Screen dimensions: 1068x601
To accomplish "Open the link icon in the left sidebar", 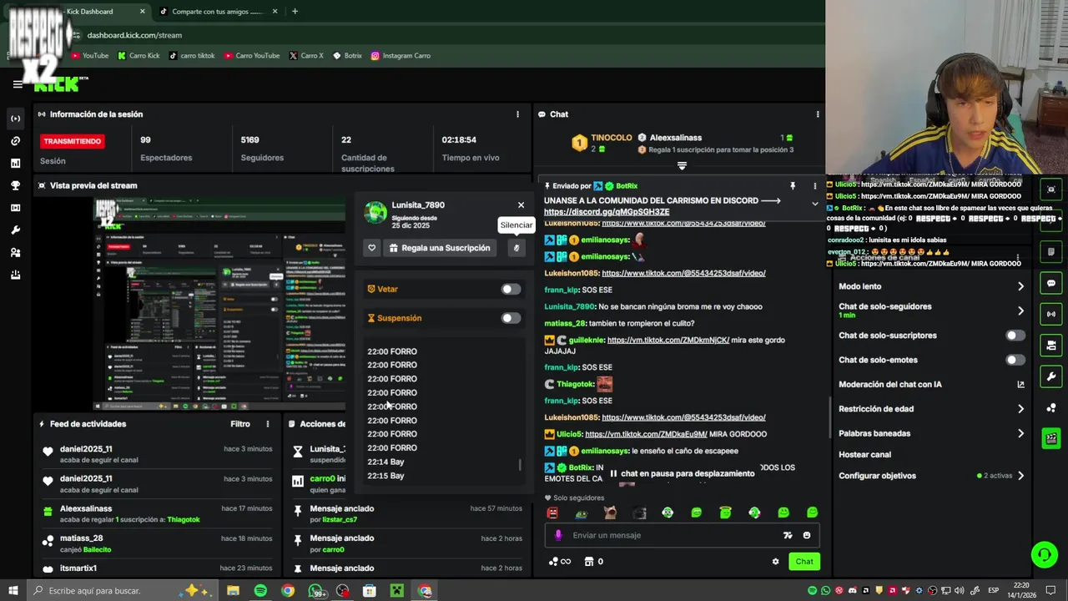I will coord(15,141).
